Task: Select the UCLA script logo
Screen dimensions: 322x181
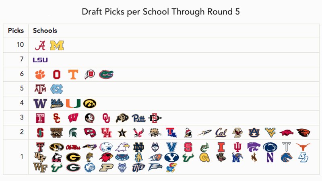Action: [x=57, y=104]
